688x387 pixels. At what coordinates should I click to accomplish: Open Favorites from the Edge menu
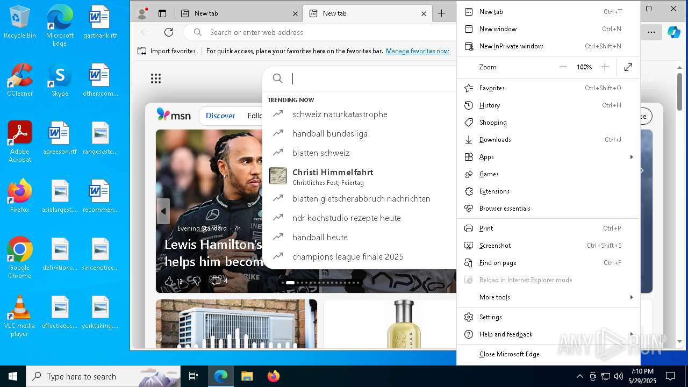(x=548, y=88)
